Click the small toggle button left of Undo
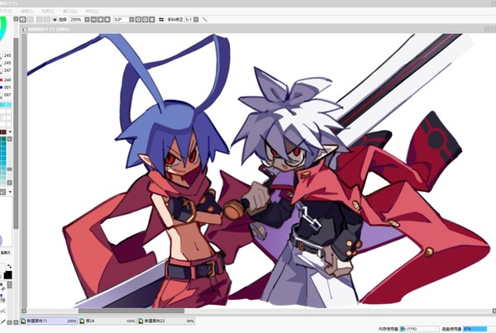Viewport: 496px width, 333px height. point(16,19)
